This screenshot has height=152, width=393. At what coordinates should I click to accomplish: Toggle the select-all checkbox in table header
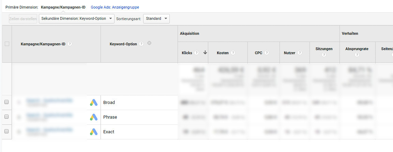7,44
